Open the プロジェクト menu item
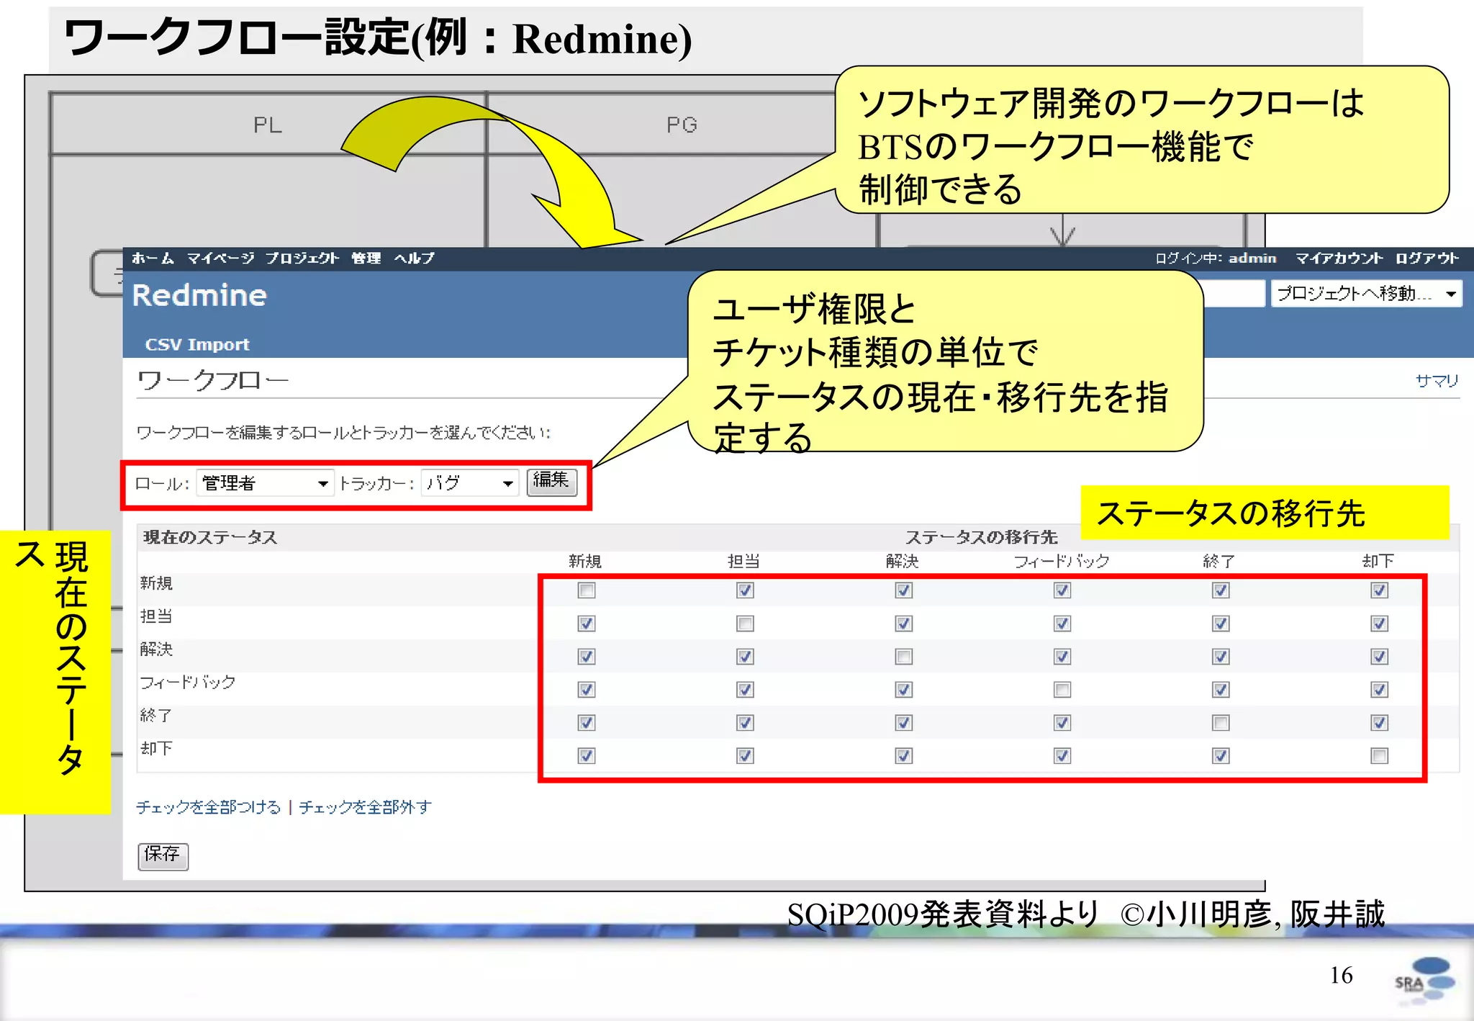 [x=302, y=258]
